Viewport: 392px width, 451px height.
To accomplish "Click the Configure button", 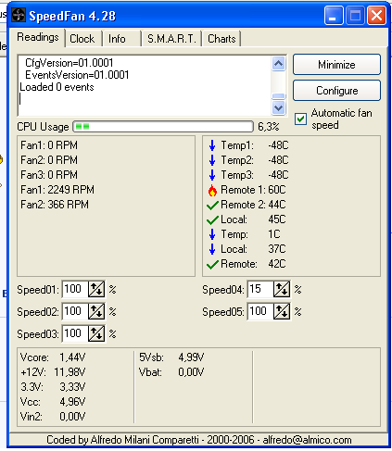I will [336, 91].
